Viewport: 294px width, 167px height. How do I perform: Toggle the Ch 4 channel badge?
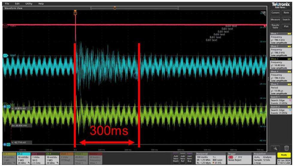[x=53, y=157]
